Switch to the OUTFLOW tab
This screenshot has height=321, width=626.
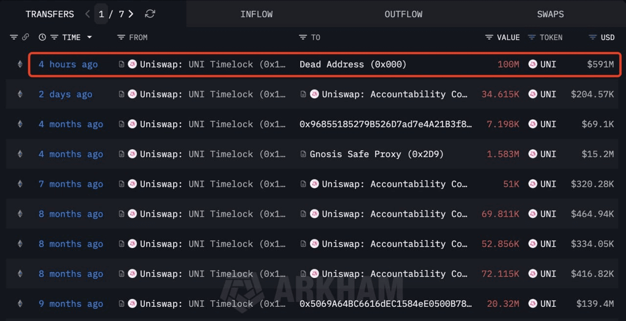click(x=403, y=14)
